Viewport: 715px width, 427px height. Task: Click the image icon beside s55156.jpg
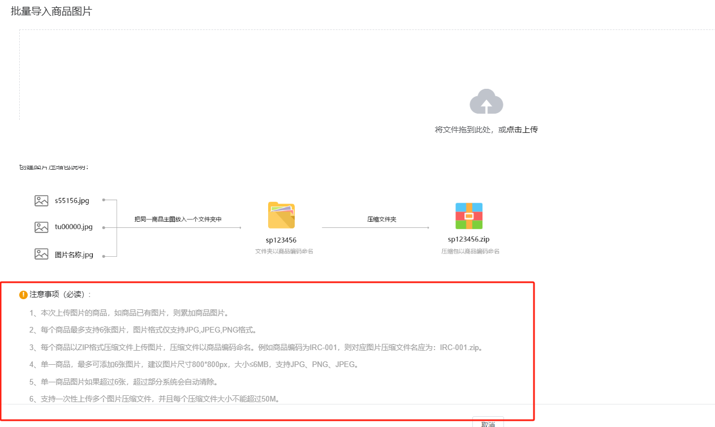pyautogui.click(x=41, y=200)
